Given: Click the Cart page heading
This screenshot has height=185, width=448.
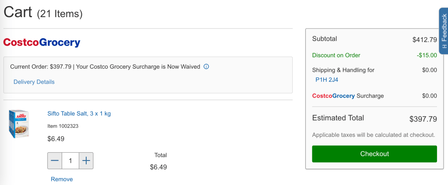Looking at the screenshot, I should (x=18, y=12).
